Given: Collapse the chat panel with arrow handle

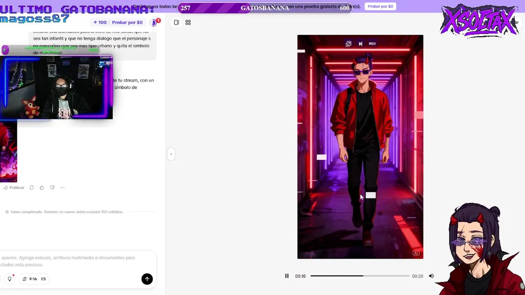Looking at the screenshot, I should coord(171,154).
